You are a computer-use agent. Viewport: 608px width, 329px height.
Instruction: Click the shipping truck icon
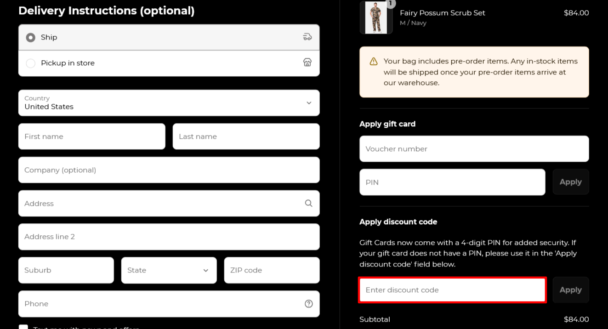pos(307,37)
